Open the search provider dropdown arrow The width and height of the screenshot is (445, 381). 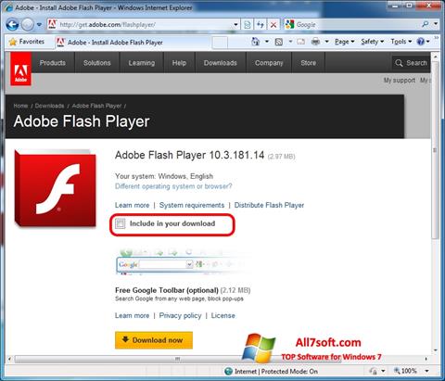[x=436, y=24]
